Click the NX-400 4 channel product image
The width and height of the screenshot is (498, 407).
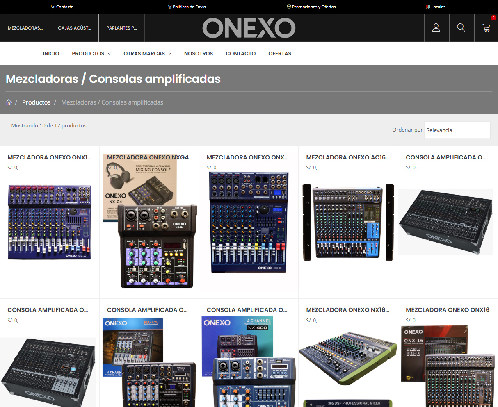[249, 362]
